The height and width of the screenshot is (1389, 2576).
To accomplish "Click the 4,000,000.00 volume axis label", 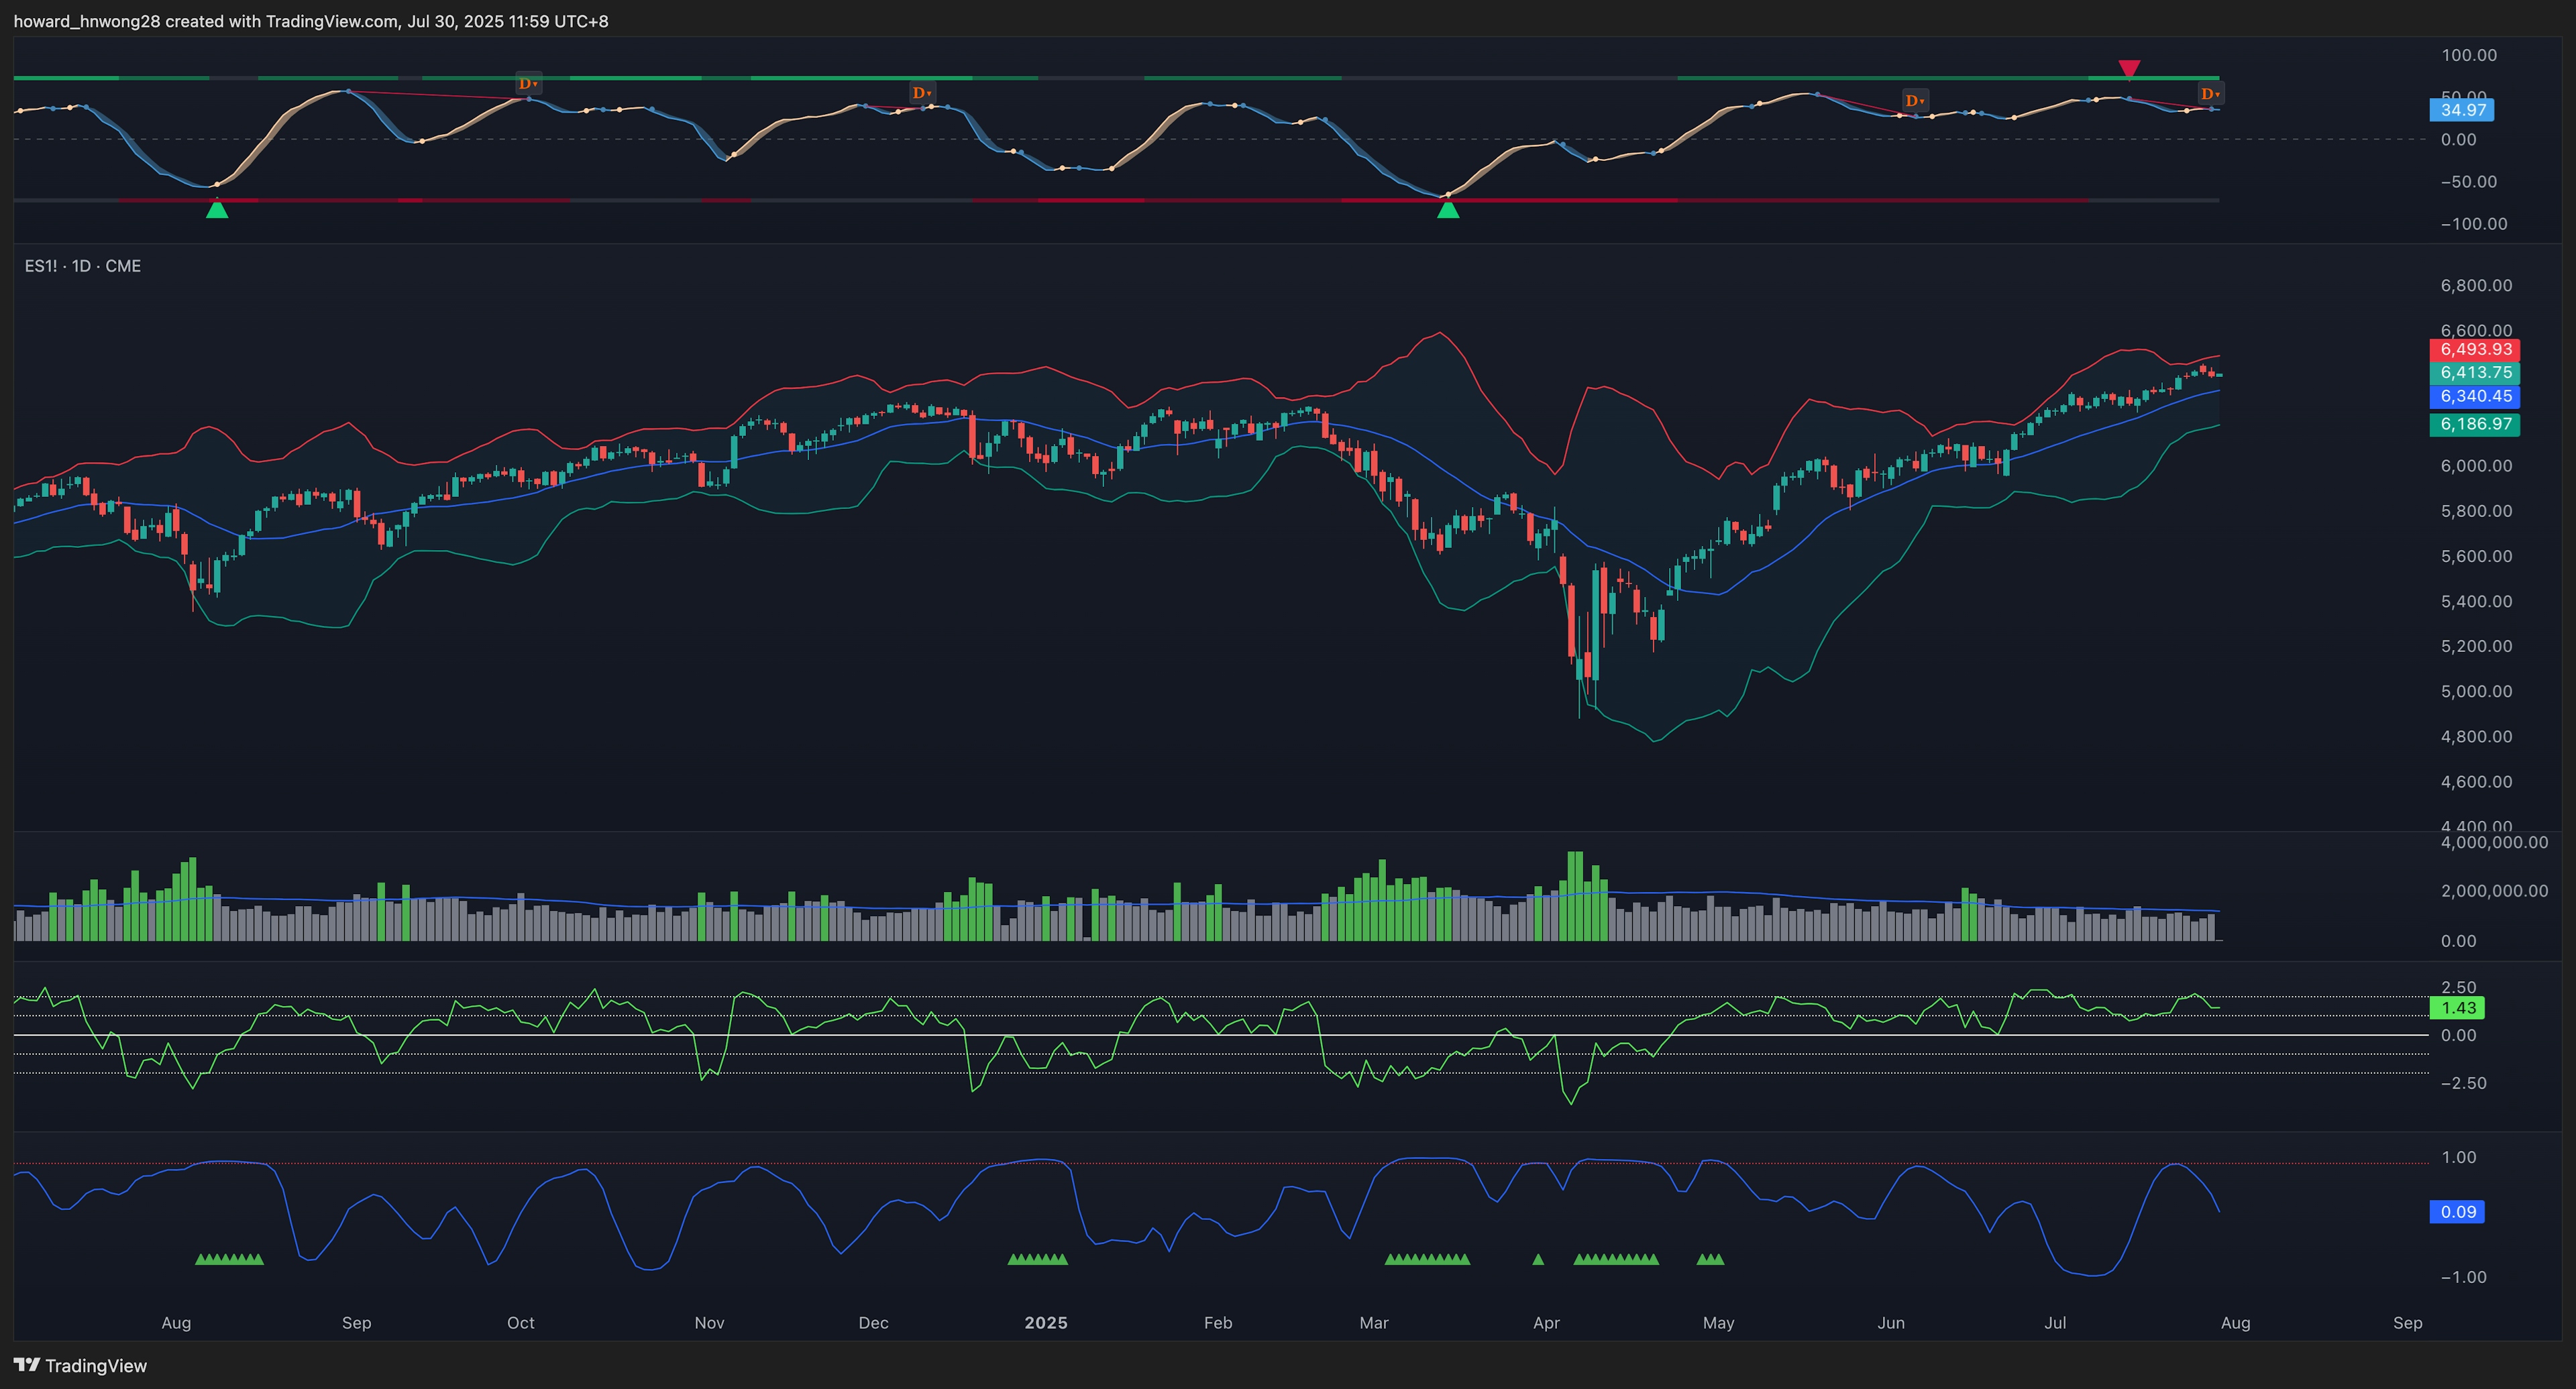I will point(2494,842).
